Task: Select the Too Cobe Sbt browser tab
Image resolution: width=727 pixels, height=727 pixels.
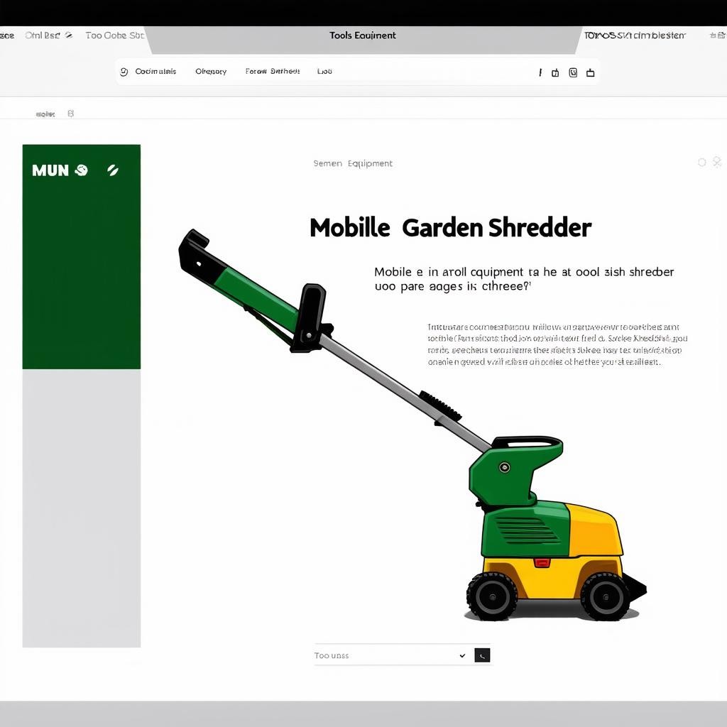Action: [115, 35]
